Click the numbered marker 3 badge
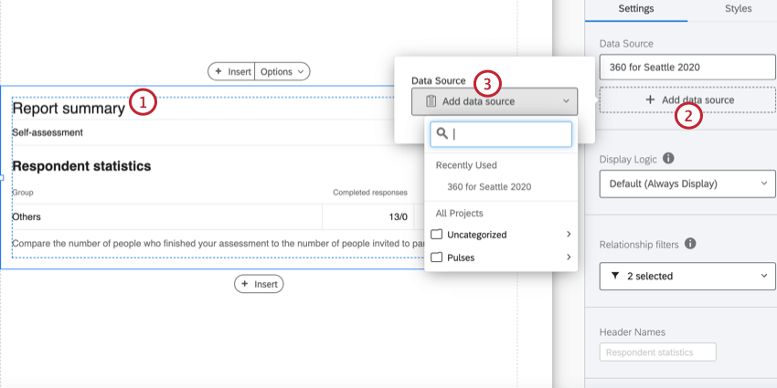Image resolution: width=777 pixels, height=388 pixels. (x=487, y=84)
